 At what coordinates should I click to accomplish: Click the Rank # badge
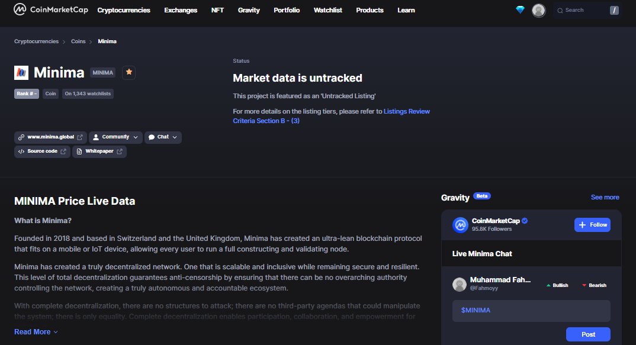[x=27, y=93]
